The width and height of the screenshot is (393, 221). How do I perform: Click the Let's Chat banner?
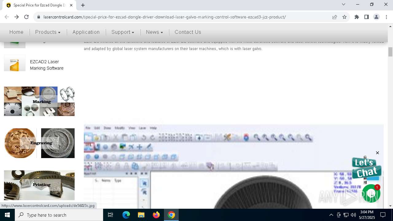[x=366, y=168]
